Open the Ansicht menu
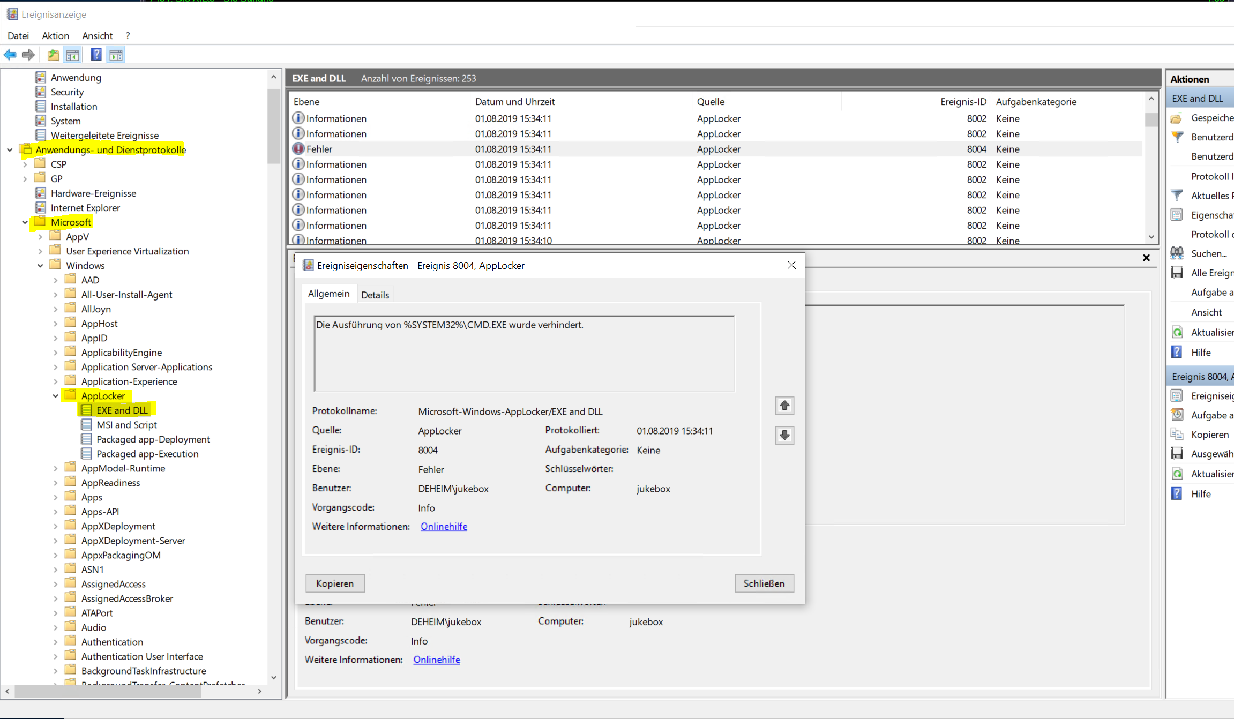 [98, 35]
